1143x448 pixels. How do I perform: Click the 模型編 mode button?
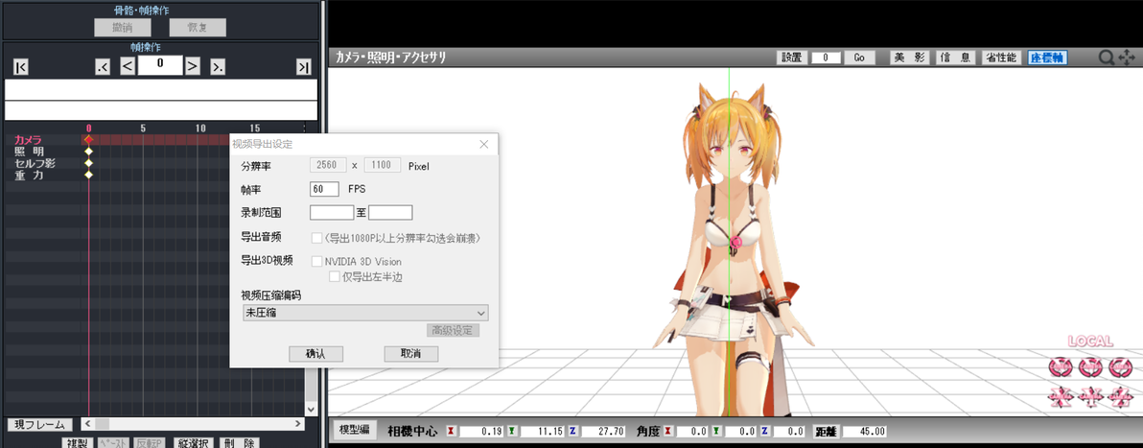[x=354, y=431]
